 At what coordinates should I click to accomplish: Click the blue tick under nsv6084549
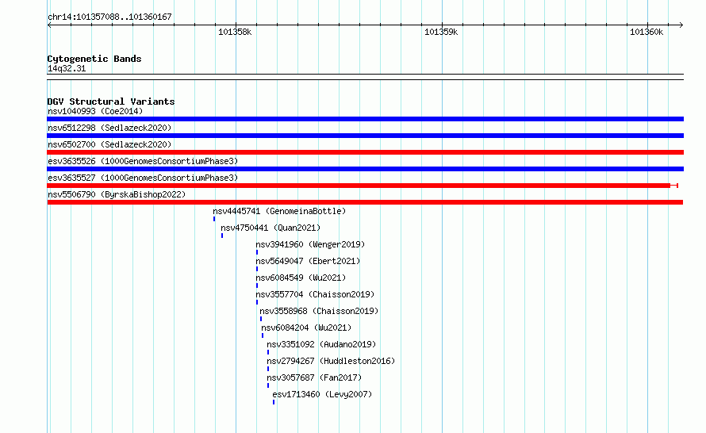[x=257, y=285]
